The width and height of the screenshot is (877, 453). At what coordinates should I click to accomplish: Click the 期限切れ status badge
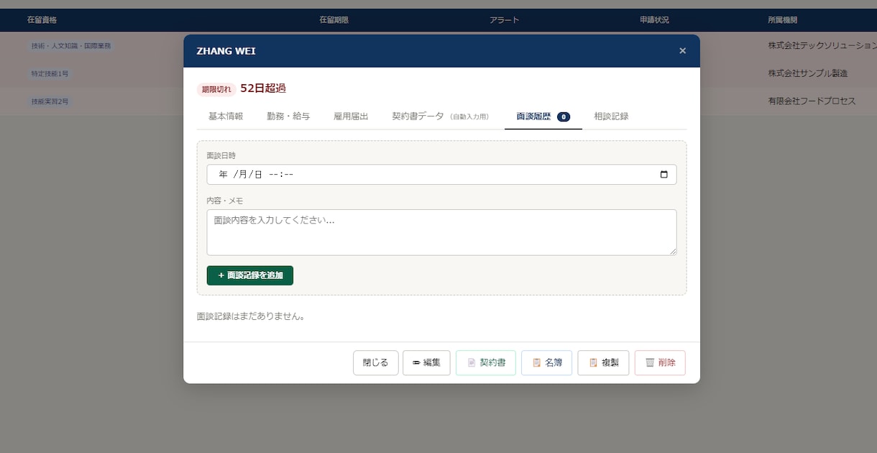click(216, 90)
